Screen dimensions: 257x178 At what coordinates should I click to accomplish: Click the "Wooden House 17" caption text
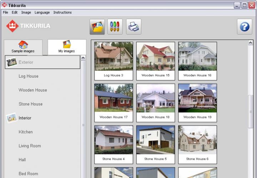point(114,117)
